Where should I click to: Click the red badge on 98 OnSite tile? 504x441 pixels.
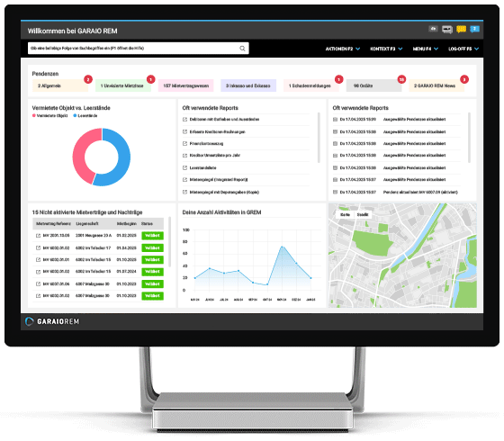point(401,79)
